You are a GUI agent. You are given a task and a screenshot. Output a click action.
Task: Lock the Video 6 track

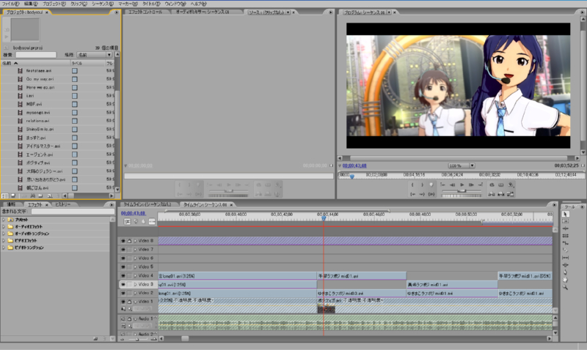point(130,258)
